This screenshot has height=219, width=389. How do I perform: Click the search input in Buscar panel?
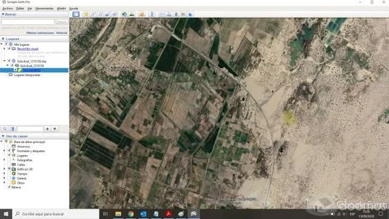pyautogui.click(x=28, y=22)
